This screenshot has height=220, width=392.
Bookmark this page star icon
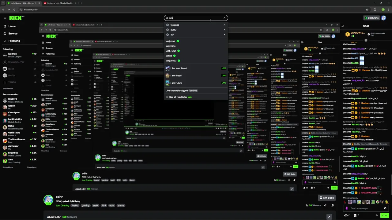click(x=367, y=9)
